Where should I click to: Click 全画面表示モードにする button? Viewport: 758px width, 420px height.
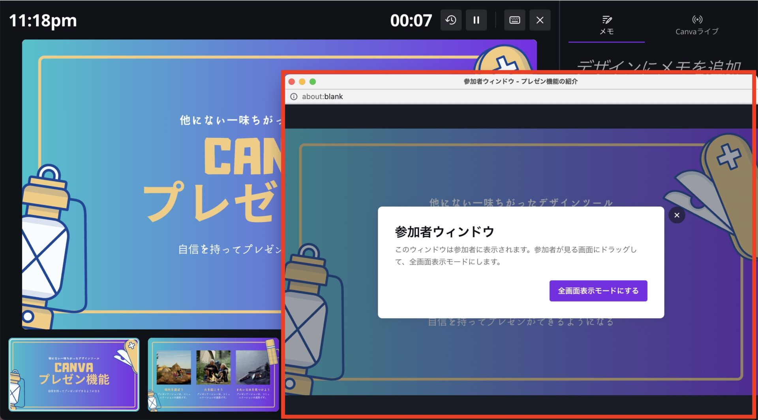(598, 291)
